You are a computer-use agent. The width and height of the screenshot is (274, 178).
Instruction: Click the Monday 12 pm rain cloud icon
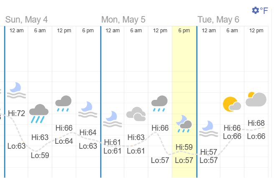pyautogui.click(x=160, y=104)
